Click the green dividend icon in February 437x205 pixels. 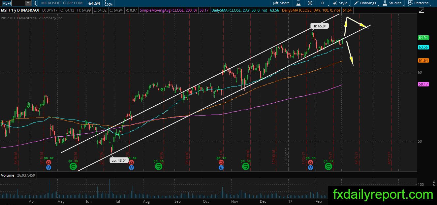pyautogui.click(x=328, y=167)
